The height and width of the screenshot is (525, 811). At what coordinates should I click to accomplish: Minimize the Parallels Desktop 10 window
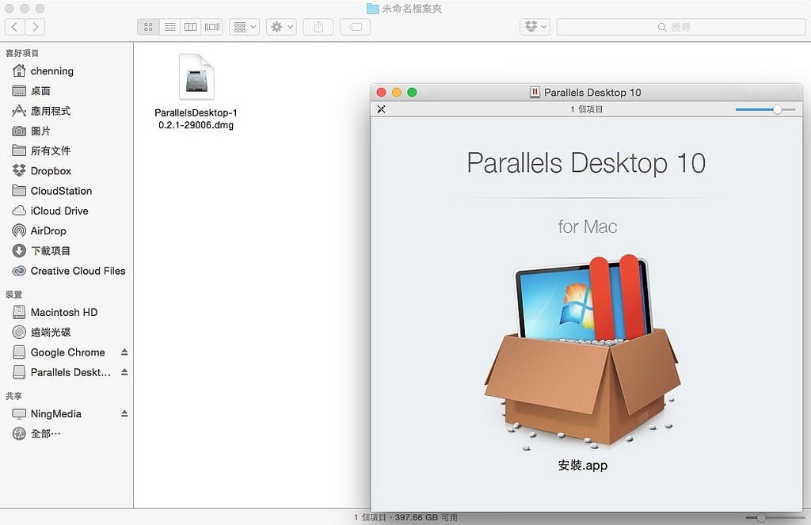[x=397, y=92]
